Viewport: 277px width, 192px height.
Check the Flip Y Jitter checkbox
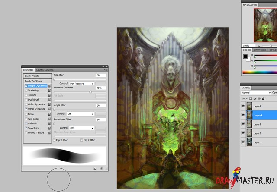click(81, 140)
